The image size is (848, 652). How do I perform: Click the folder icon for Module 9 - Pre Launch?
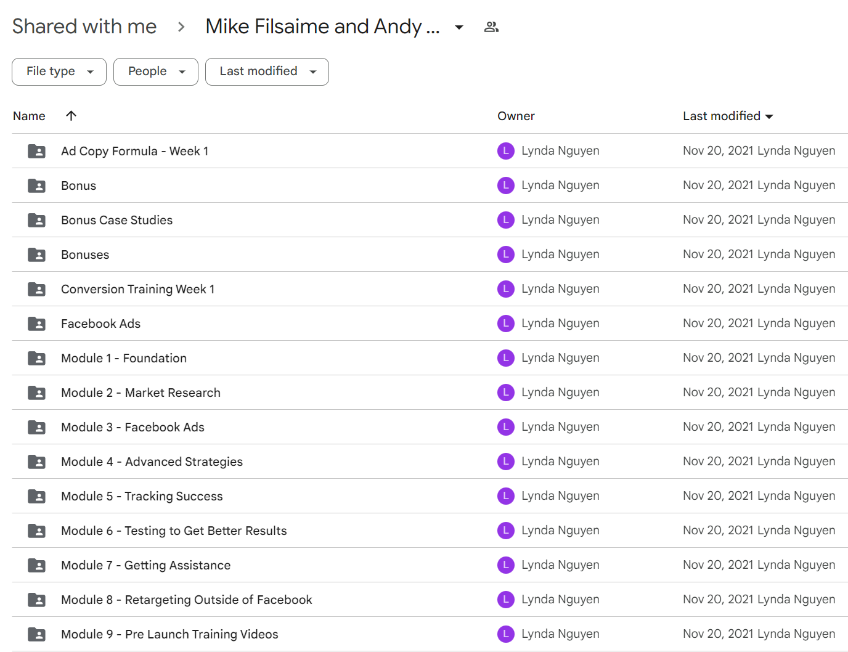point(36,634)
